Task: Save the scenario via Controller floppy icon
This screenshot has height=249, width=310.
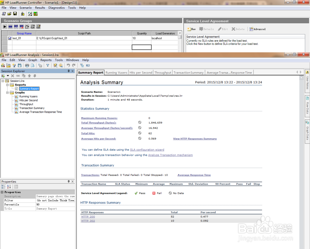Action: coord(15,14)
